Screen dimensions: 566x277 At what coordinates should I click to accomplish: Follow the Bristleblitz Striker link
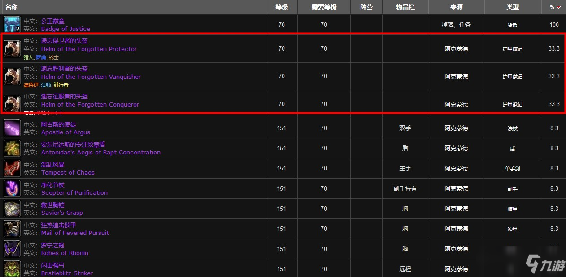tap(67, 273)
